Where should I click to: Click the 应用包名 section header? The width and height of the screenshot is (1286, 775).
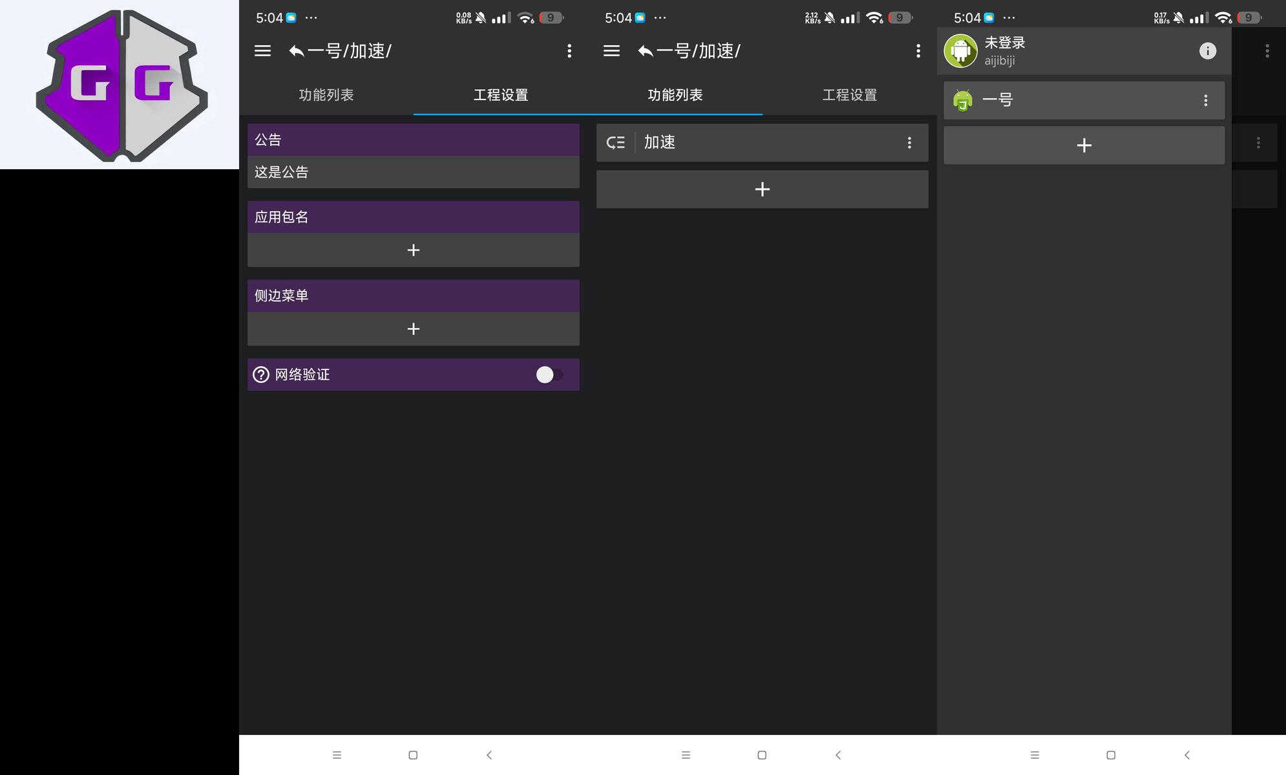(x=414, y=217)
